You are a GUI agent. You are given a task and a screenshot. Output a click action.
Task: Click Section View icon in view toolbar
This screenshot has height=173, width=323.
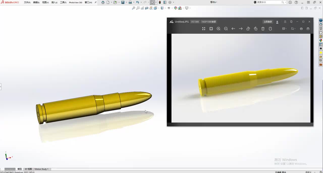[147, 8]
